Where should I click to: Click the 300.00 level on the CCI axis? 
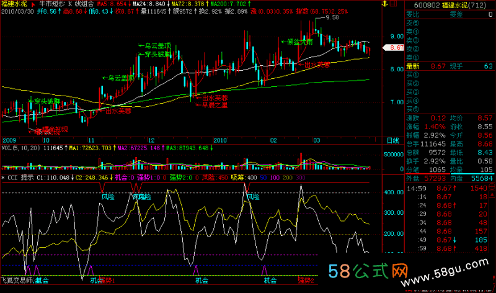point(394,213)
